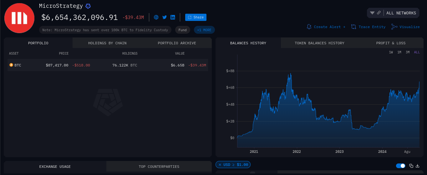The height and width of the screenshot is (175, 427).
Task: Click the Trace Entity path icon
Action: pos(354,27)
